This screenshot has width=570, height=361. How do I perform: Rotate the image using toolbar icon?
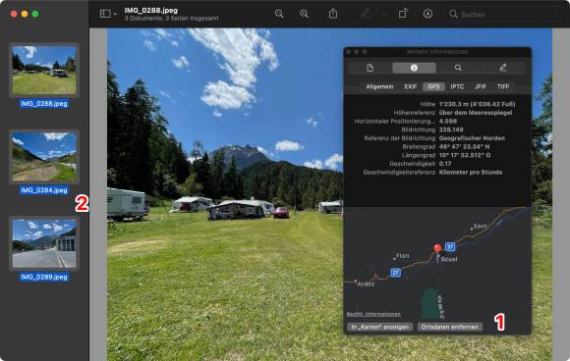coord(402,14)
